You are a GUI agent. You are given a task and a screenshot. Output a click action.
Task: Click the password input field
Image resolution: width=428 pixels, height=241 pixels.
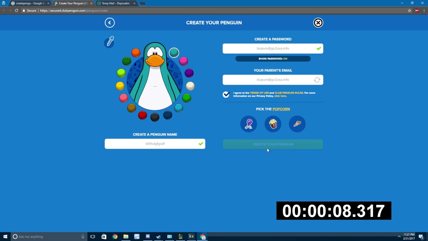273,49
